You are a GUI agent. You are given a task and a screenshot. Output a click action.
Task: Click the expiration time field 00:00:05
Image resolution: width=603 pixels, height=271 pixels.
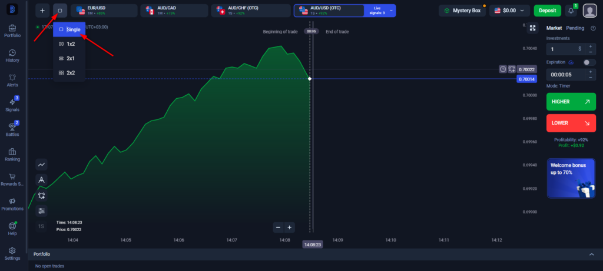coord(565,75)
